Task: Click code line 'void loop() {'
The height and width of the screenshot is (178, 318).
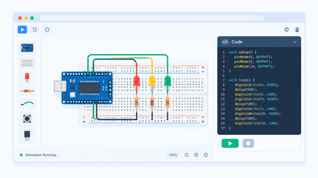Action: click(242, 80)
